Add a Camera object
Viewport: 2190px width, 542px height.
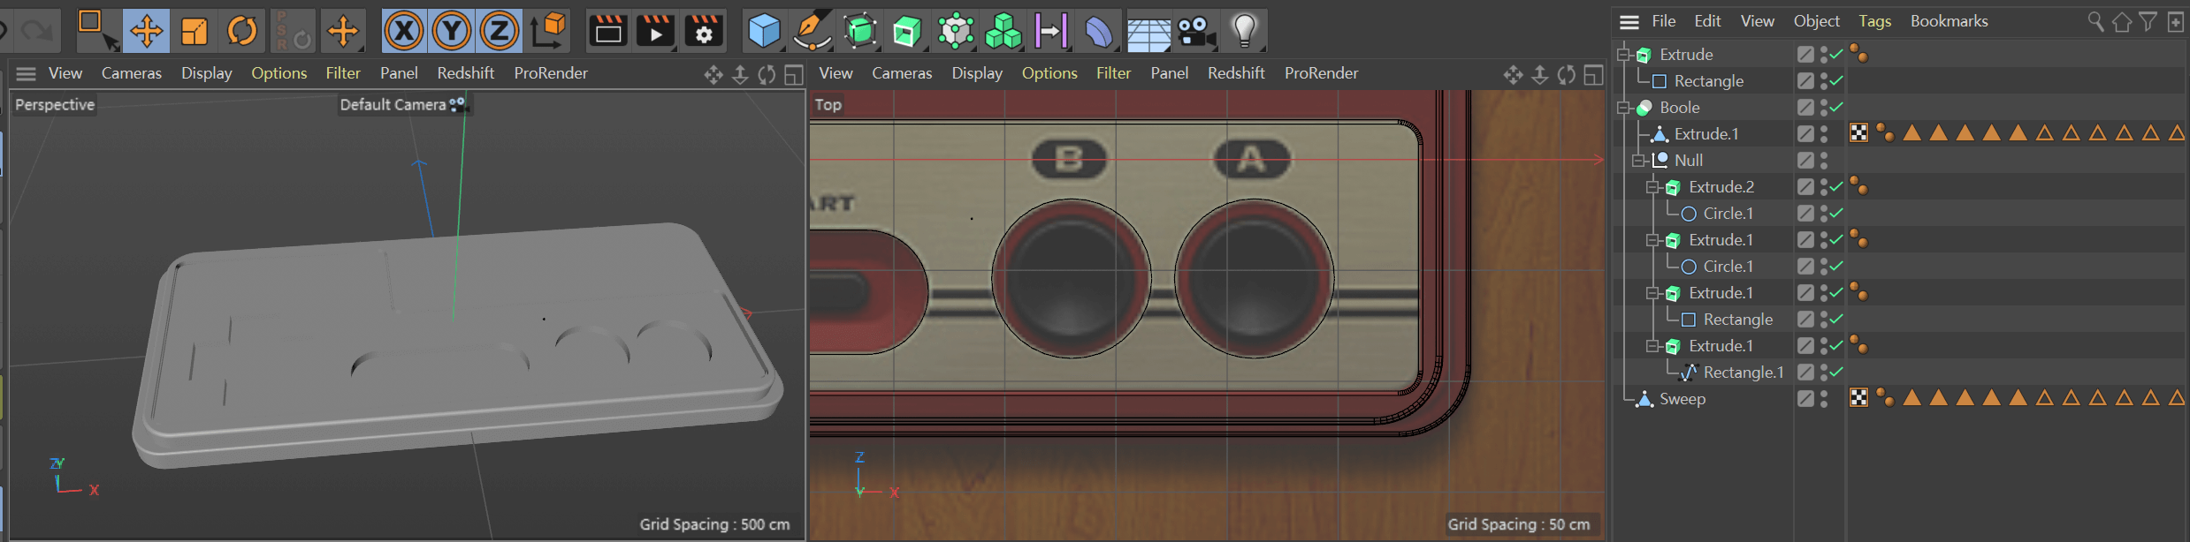pyautogui.click(x=1195, y=32)
